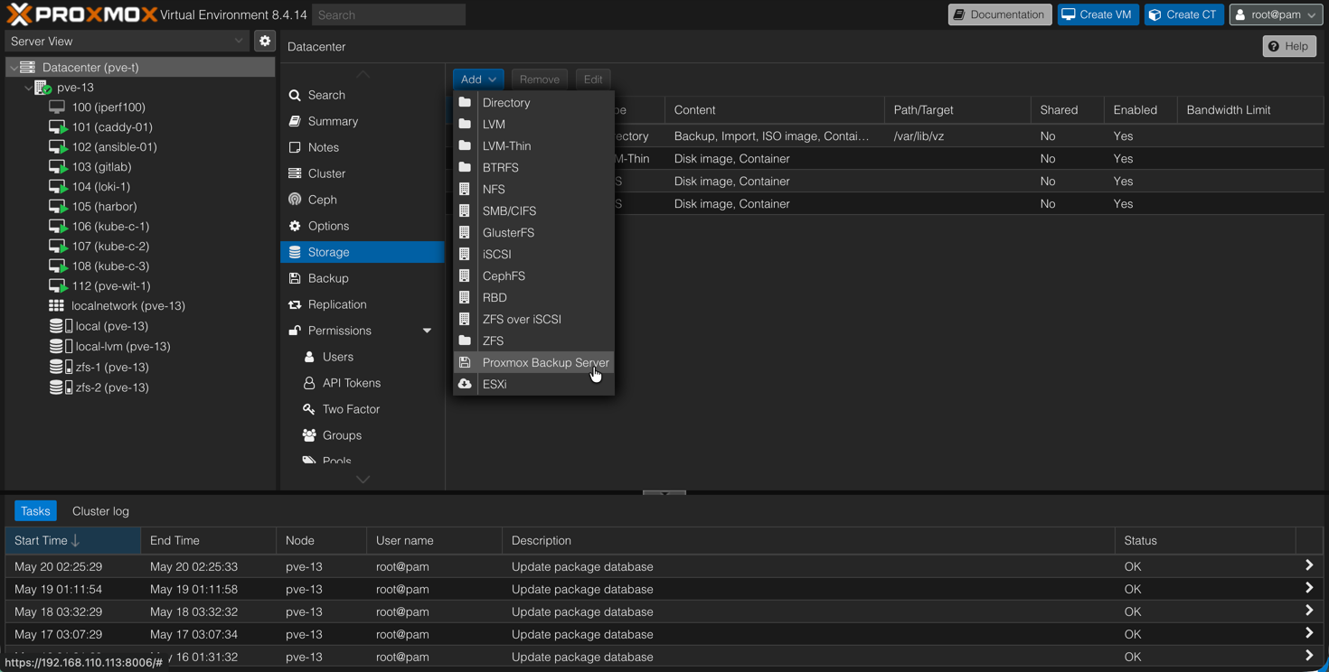Click the Proxmox logo
The image size is (1329, 672).
click(82, 14)
